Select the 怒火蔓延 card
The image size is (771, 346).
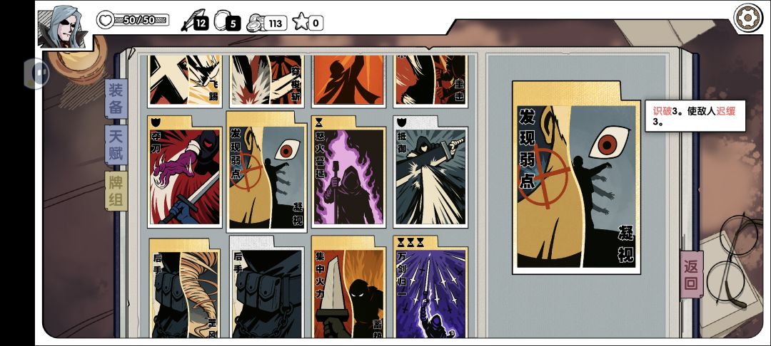pyautogui.click(x=348, y=172)
